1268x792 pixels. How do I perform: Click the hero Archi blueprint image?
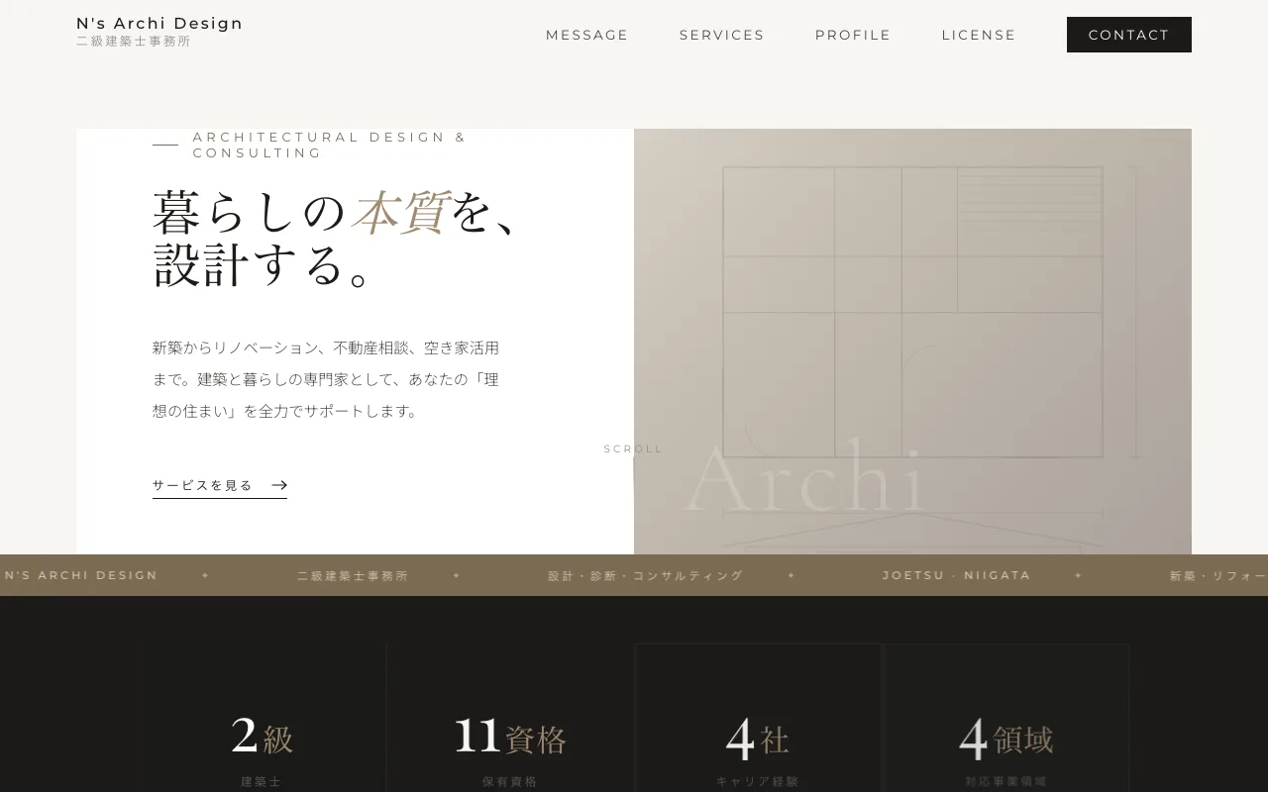(x=912, y=342)
